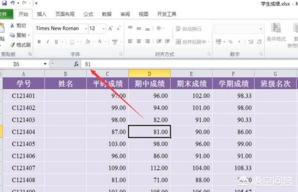Switch to 页面布局 tab

click(x=65, y=14)
